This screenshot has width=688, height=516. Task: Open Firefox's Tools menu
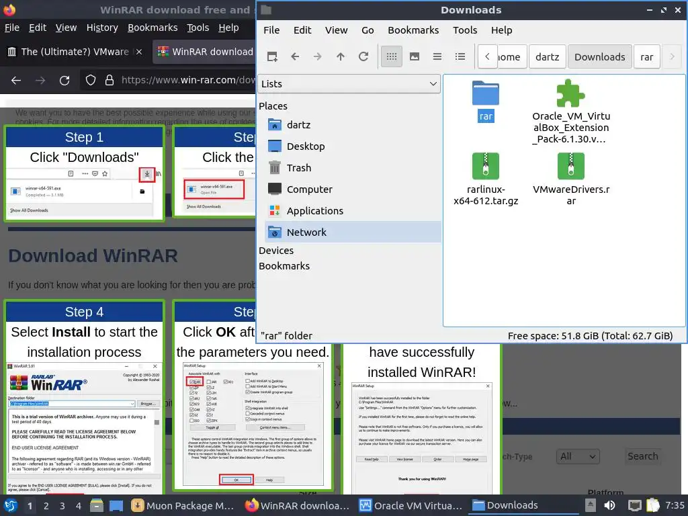click(x=198, y=28)
